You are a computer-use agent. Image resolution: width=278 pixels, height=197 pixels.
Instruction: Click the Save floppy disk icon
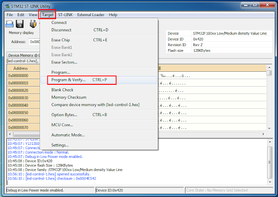(x=20, y=24)
